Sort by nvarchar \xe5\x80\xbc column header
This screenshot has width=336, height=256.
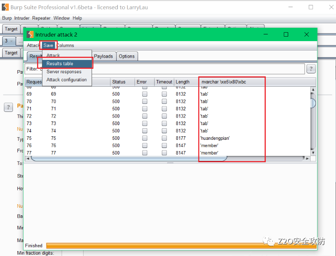(257, 82)
